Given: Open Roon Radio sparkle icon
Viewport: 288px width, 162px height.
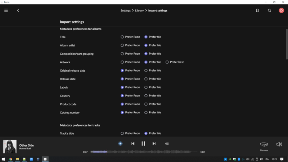Looking at the screenshot, I should pyautogui.click(x=120, y=144).
